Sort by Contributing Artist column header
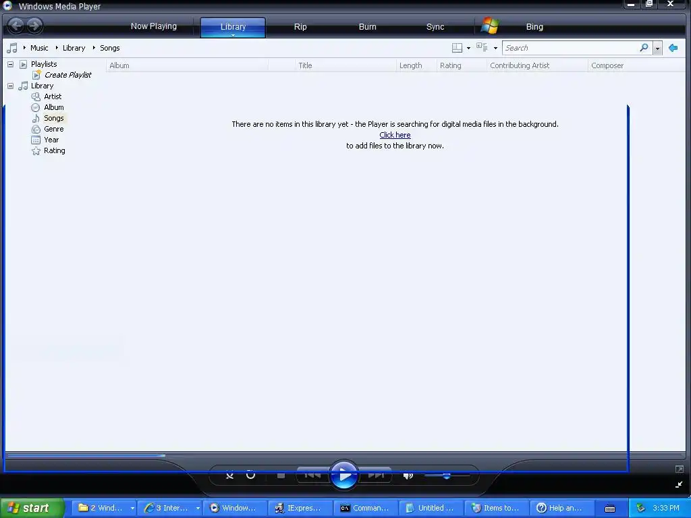The height and width of the screenshot is (518, 691). [537, 65]
